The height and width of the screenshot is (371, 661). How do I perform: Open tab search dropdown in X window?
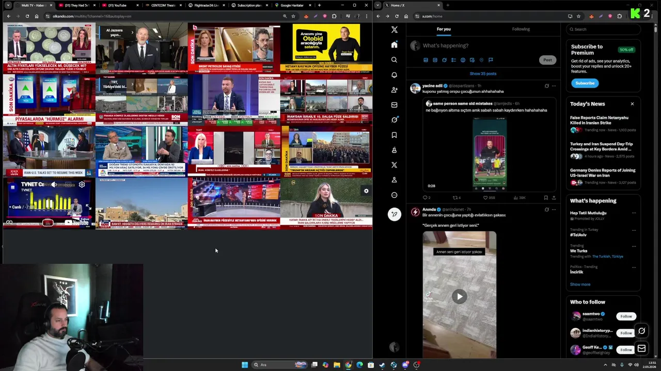coord(378,5)
